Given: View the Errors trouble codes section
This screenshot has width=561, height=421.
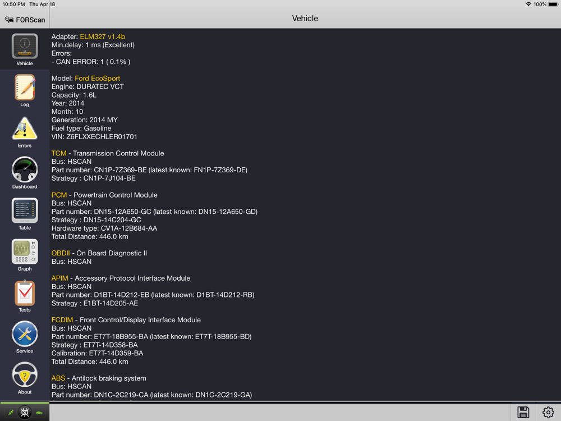Looking at the screenshot, I should click(x=25, y=132).
